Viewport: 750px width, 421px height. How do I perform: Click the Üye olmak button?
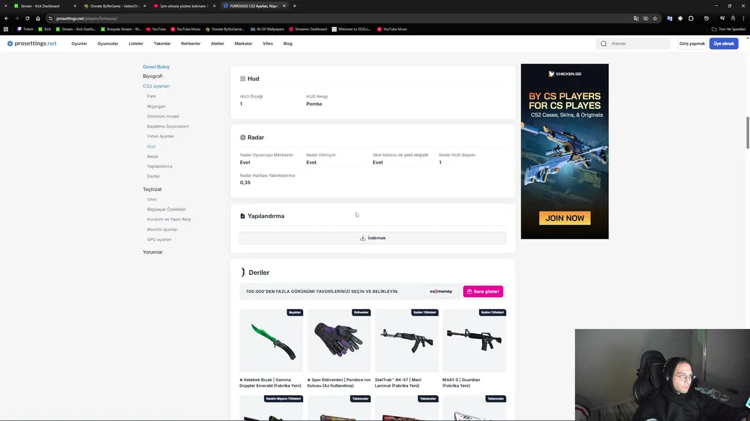tap(724, 44)
